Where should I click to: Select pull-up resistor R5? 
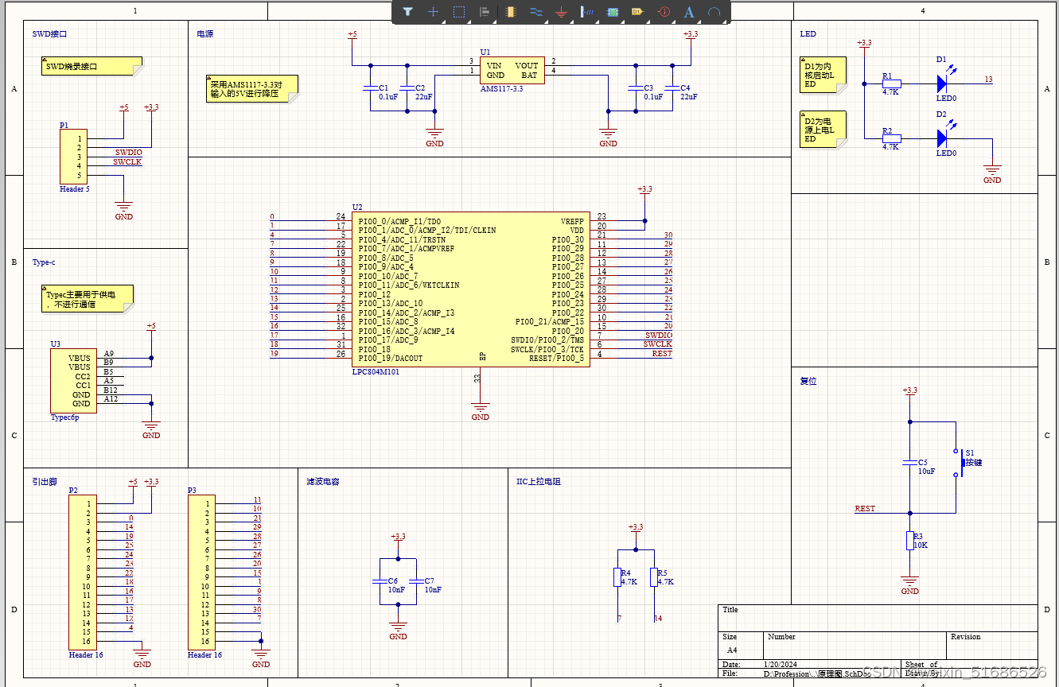click(x=654, y=577)
